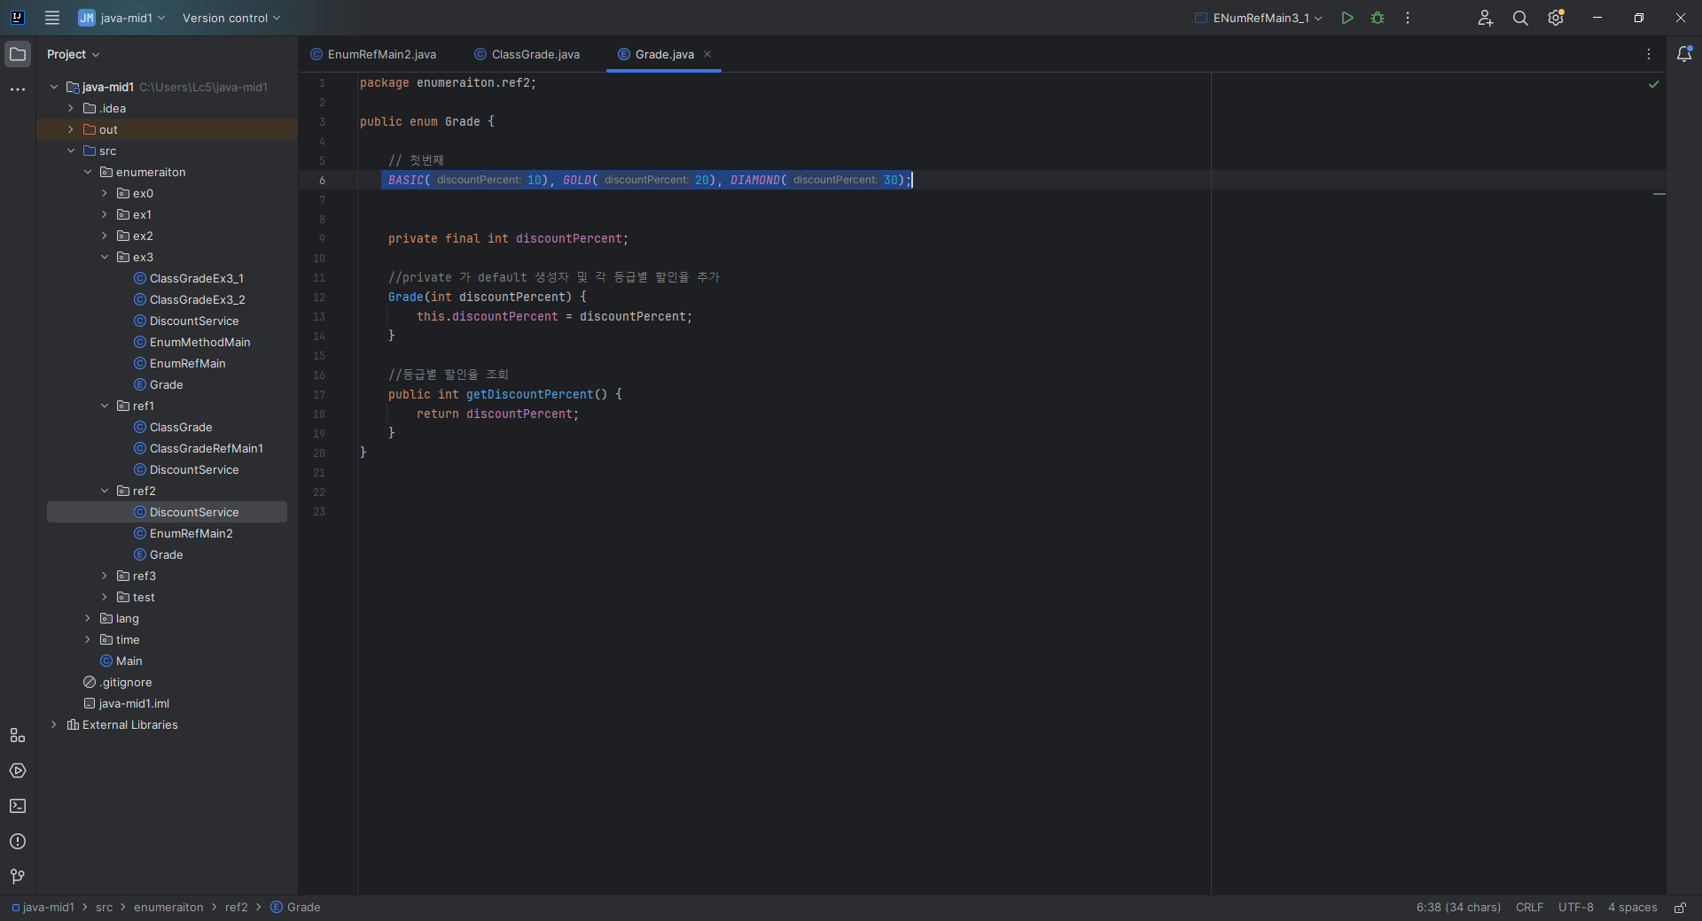This screenshot has height=921, width=1702.
Task: Toggle read-only lock in status bar
Action: pyautogui.click(x=1680, y=908)
